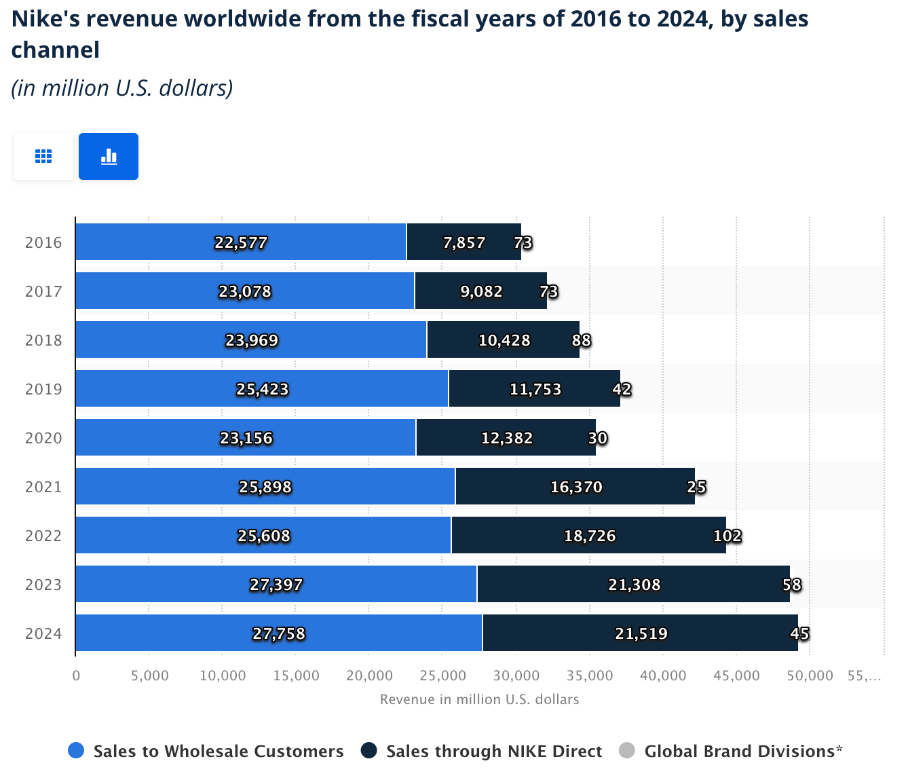Click the 2018 NIKE Direct bar 10,428
The width and height of the screenshot is (908, 774).
504,339
